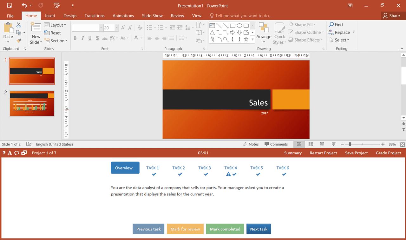Click the Copy icon
The image size is (406, 240).
click(19, 33)
